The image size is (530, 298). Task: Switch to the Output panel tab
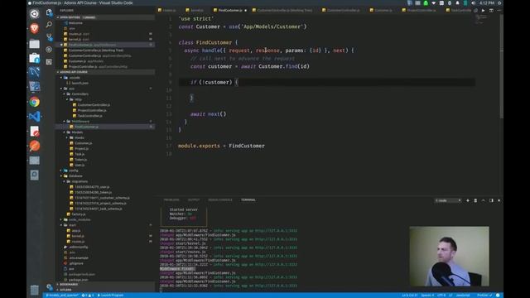[194, 200]
